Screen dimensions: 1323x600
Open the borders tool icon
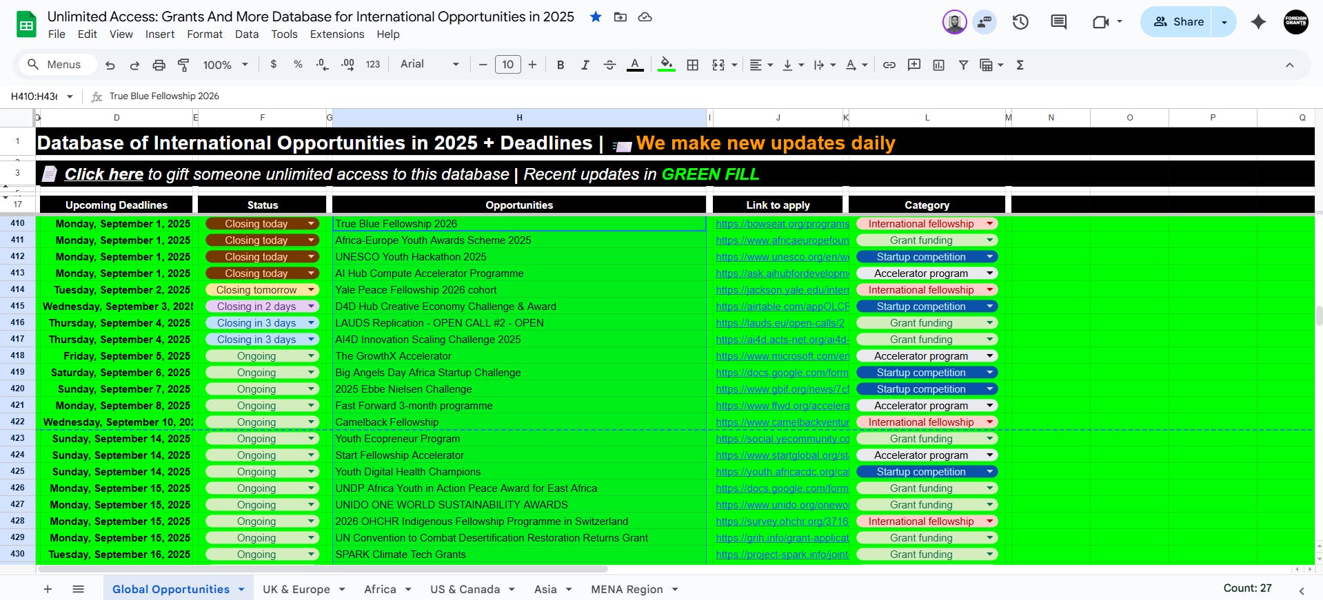click(693, 65)
